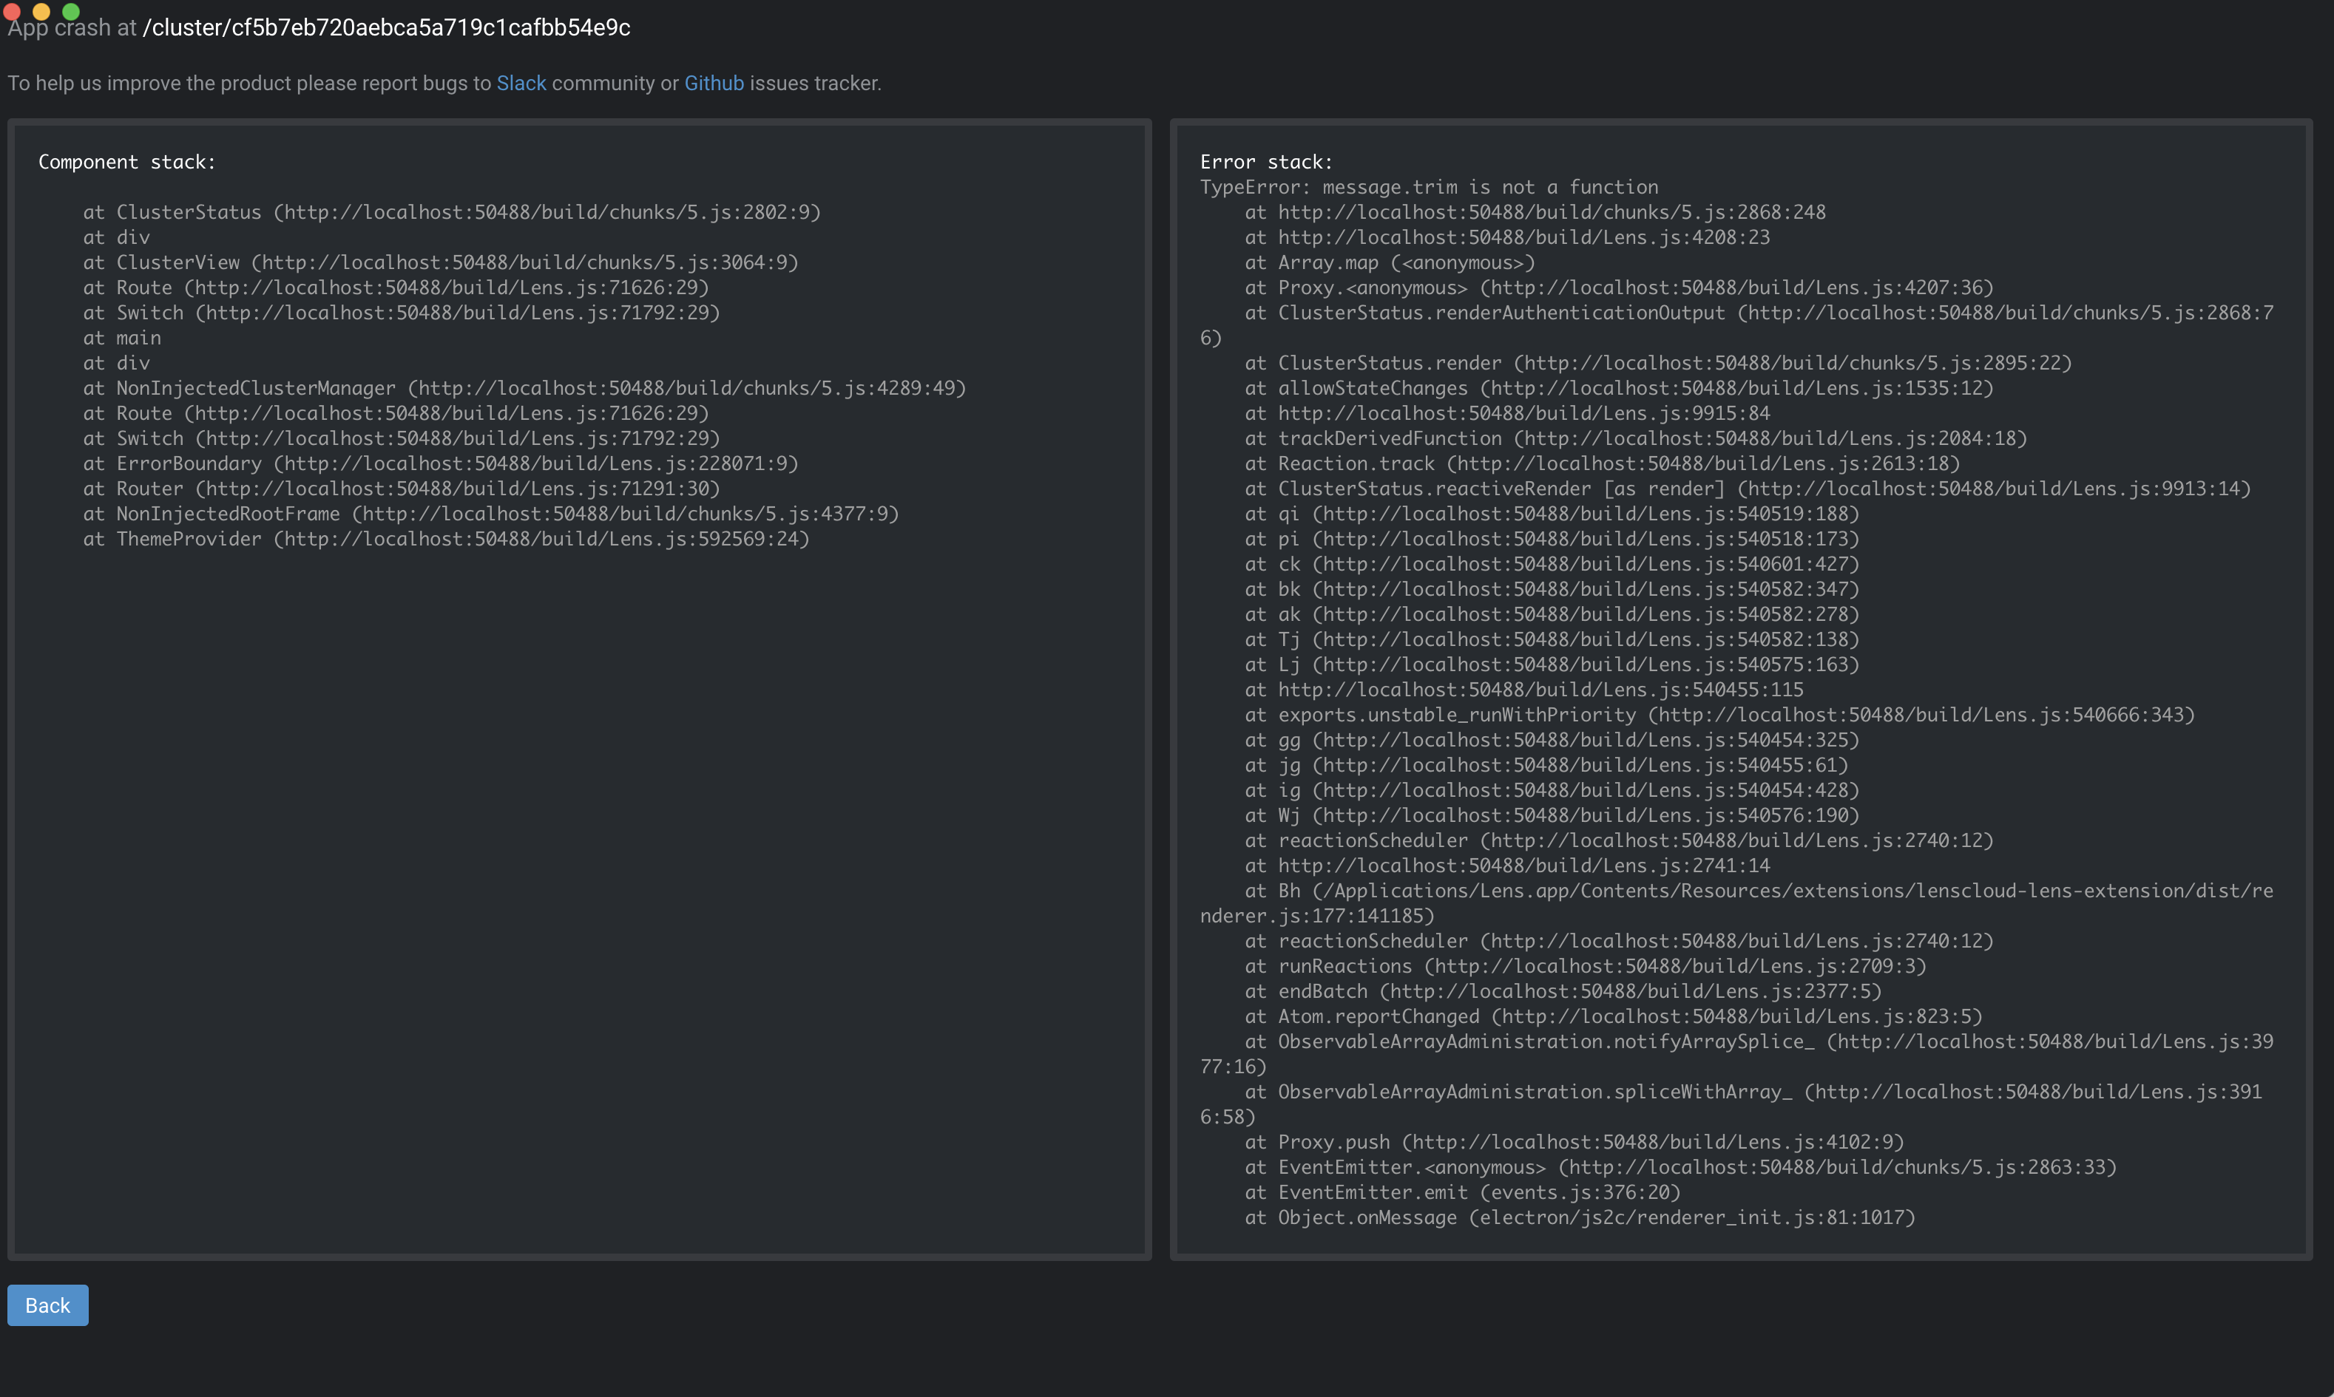2334x1397 pixels.
Task: Select the 'at Proxy.<anonymous>' error line
Action: (1619, 287)
